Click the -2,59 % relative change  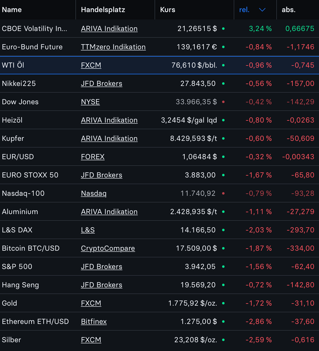point(259,340)
